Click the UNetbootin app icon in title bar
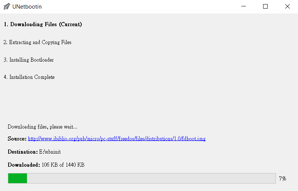Viewport: 298px width, 191px height. (x=7, y=6)
